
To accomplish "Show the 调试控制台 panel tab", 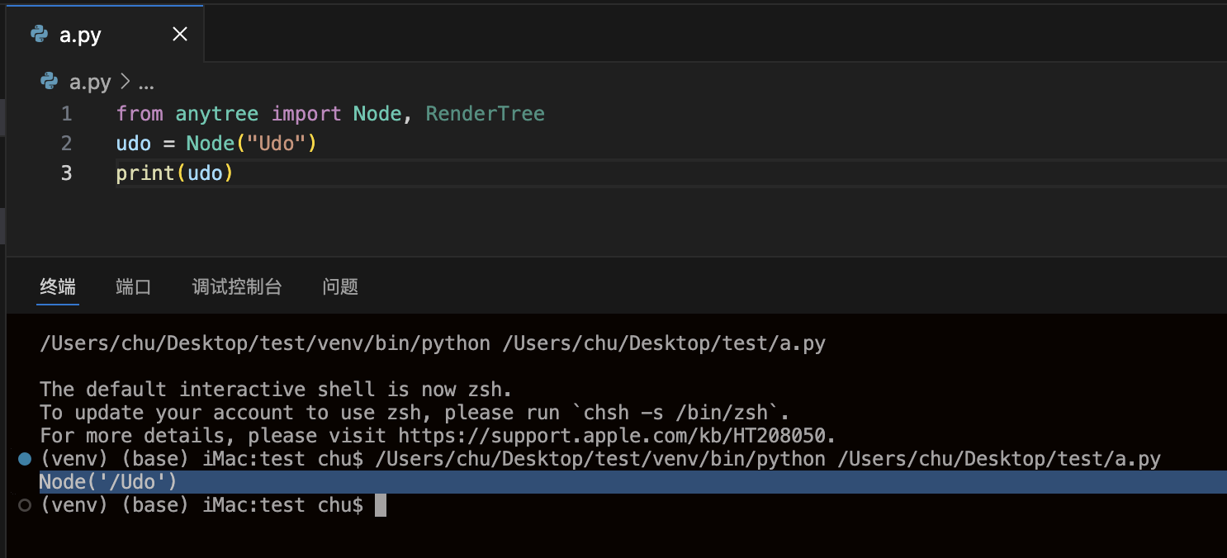I will pos(237,287).
